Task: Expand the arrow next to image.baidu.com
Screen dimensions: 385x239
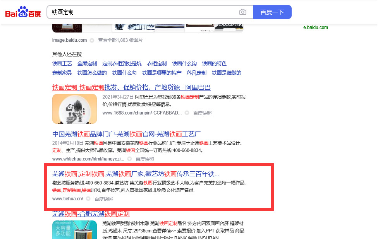Action: [x=92, y=40]
